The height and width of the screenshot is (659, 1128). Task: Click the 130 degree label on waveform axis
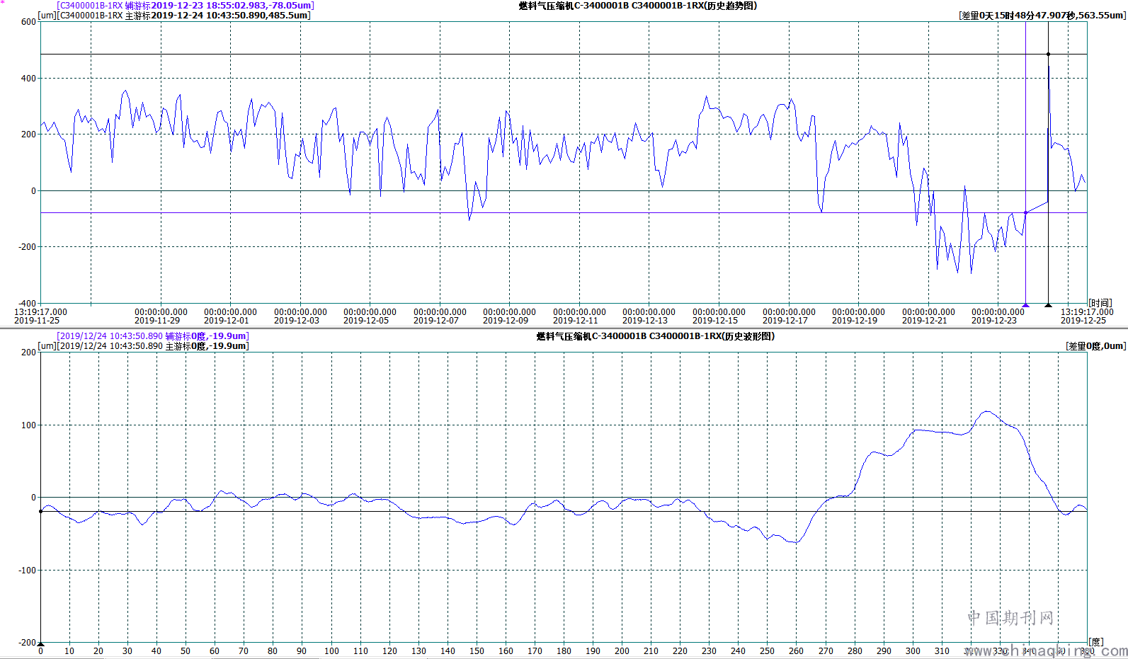pos(418,651)
